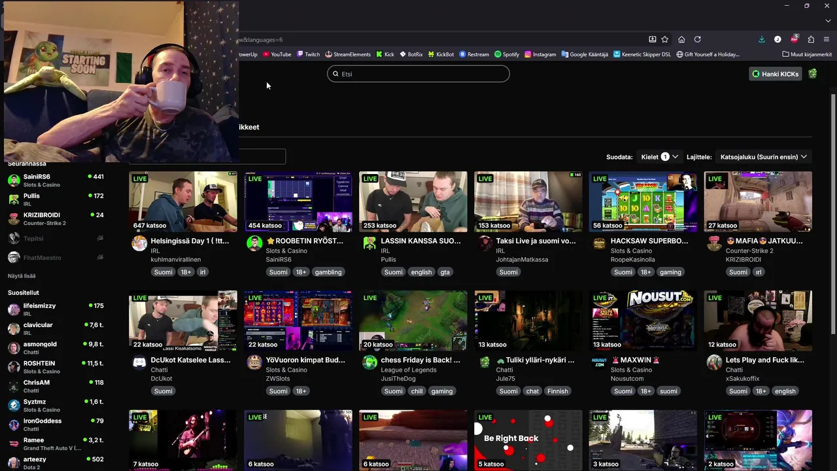The image size is (837, 471).
Task: Open the SainiRS6 channel in the followed list
Action: [x=56, y=180]
